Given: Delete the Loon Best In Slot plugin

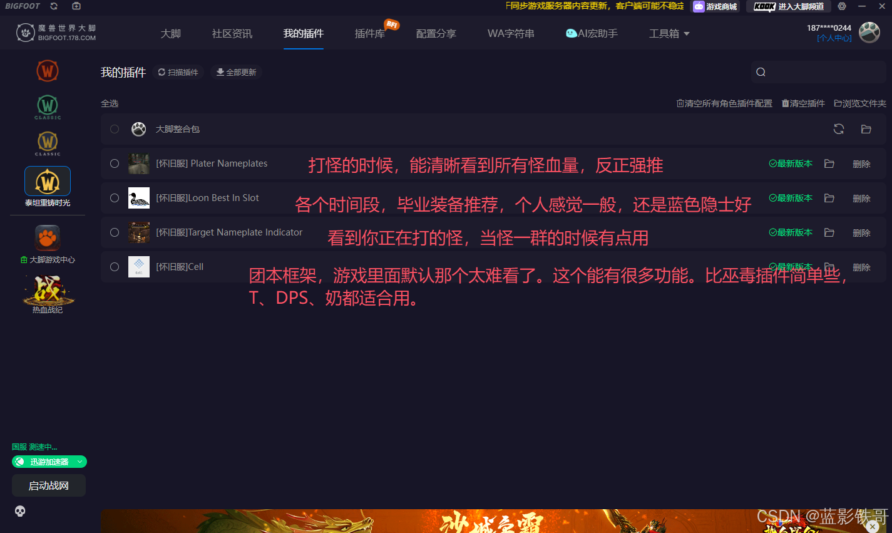Looking at the screenshot, I should click(861, 199).
